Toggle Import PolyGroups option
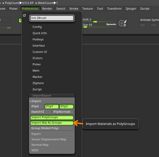Viewport: 159px width, 157px height. [x=52, y=117]
